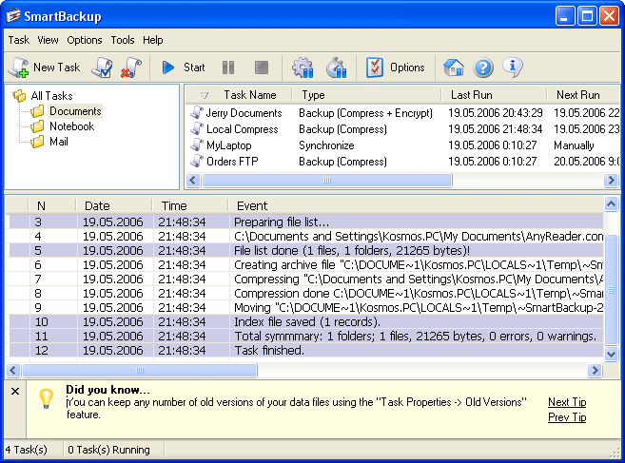The height and width of the screenshot is (463, 625).
Task: Sort by Next Run column header
Action: coord(578,95)
